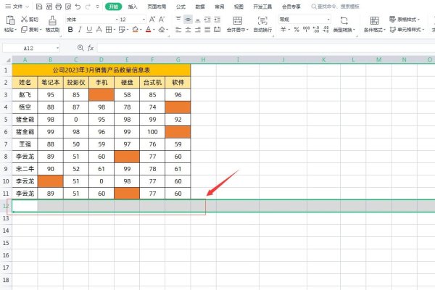Click the eraser clear-format icon
Screen dimensions: 435x290
pyautogui.click(x=162, y=30)
